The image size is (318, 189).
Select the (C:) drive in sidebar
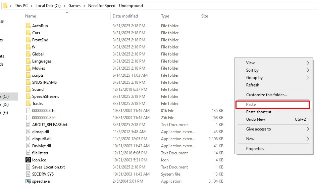[9, 96]
